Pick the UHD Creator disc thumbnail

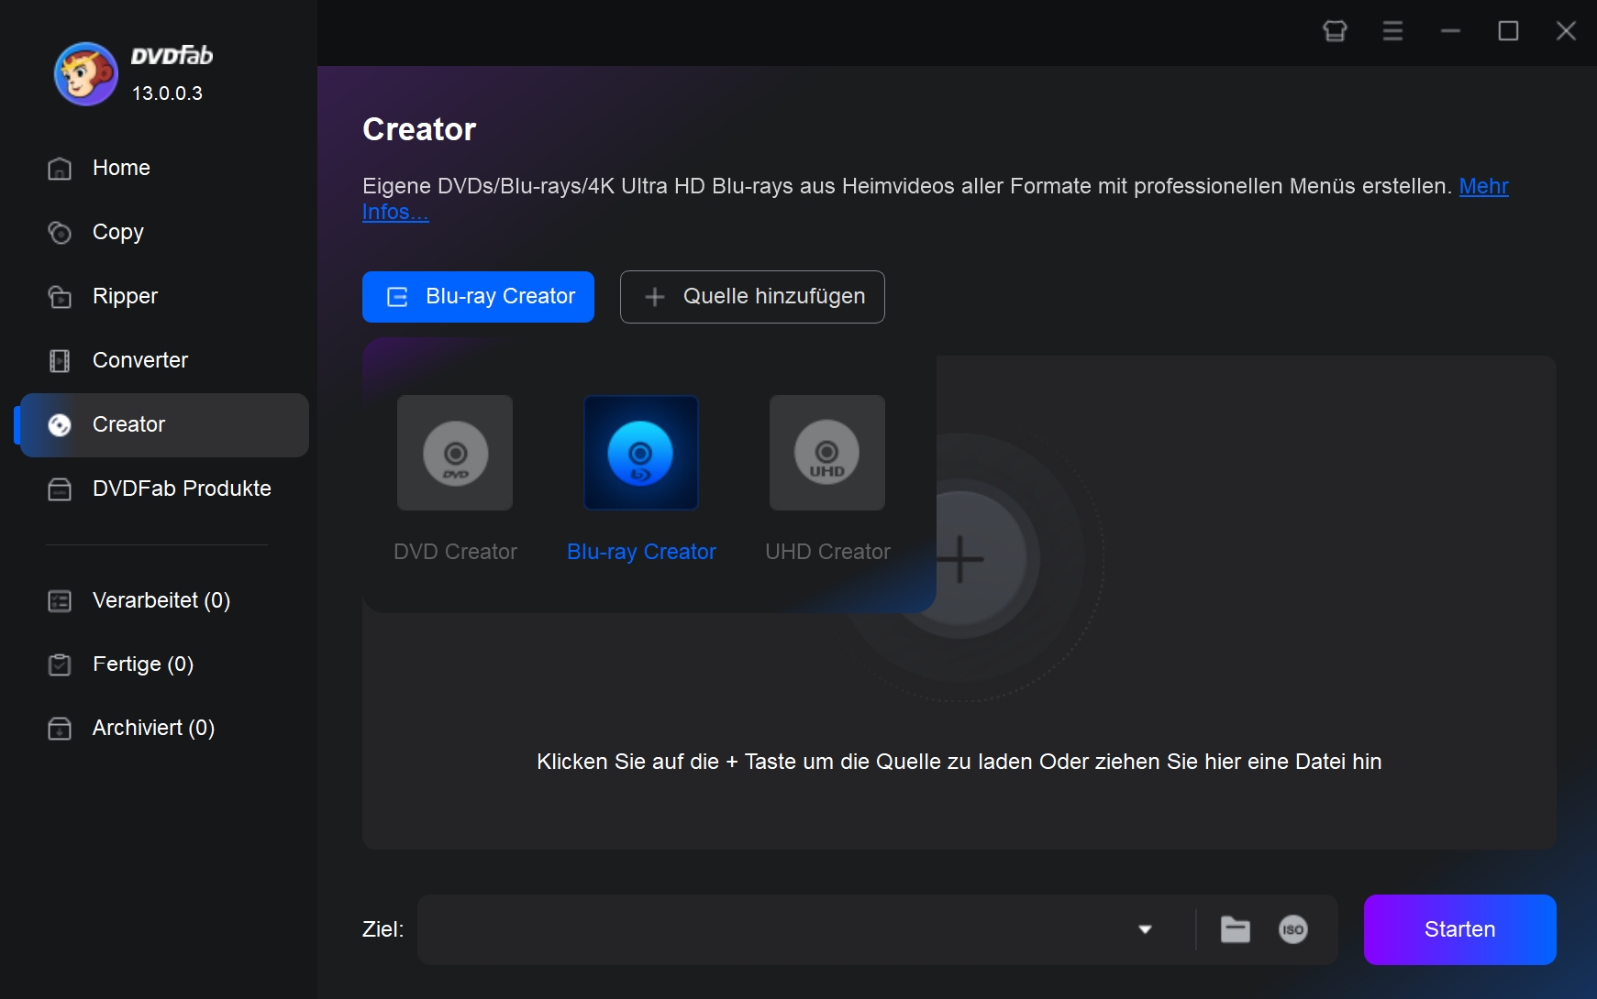click(827, 453)
